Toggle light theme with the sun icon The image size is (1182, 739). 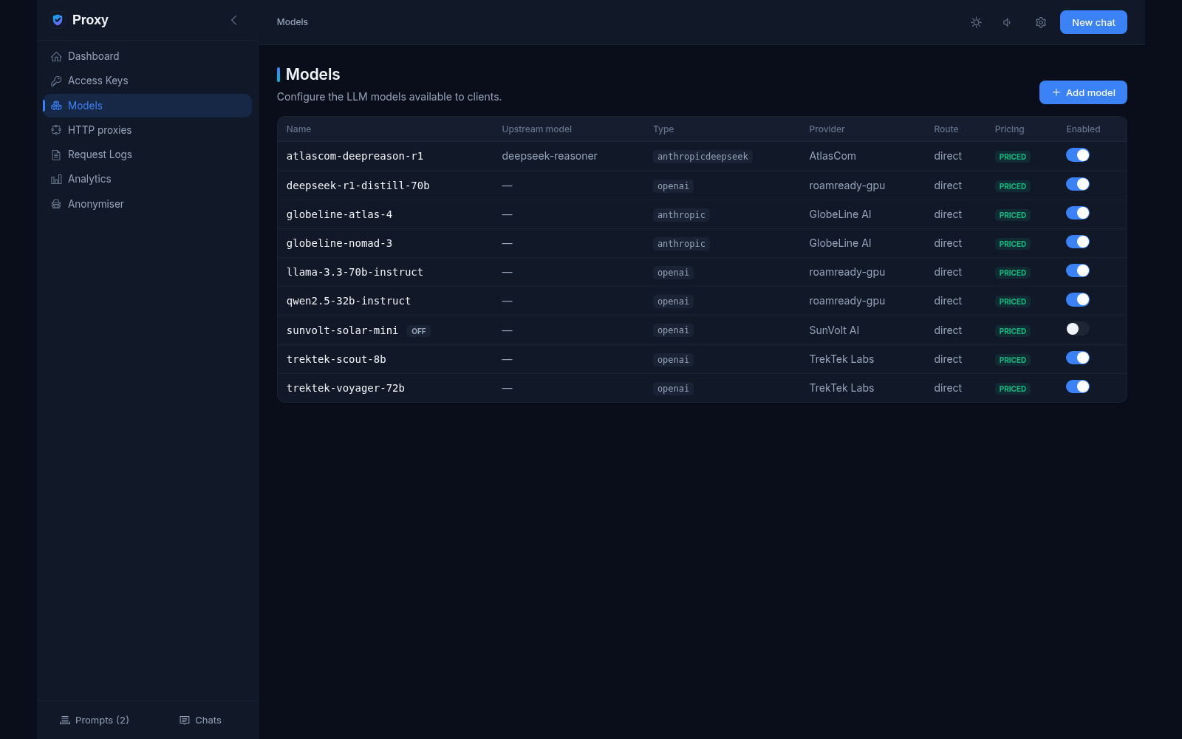coord(976,22)
